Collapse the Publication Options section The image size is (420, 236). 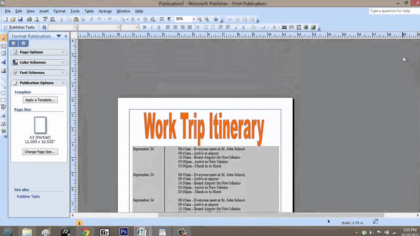39,83
